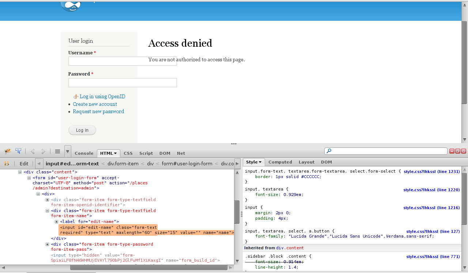The image size is (468, 273).
Task: Click the magnifier icon in search box
Action: click(x=329, y=151)
